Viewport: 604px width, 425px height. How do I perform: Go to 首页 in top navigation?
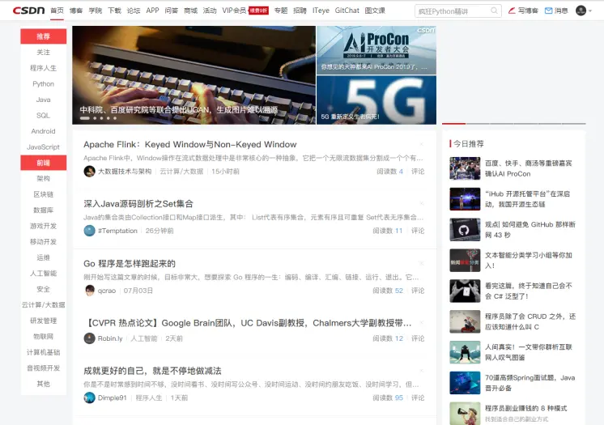coord(57,11)
